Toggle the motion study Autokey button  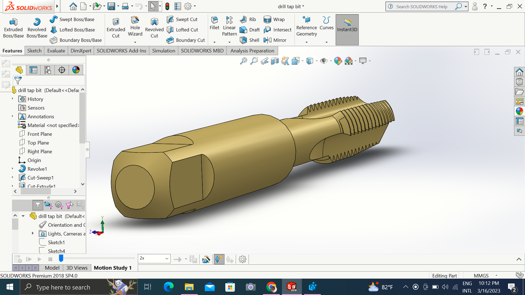pos(219,259)
